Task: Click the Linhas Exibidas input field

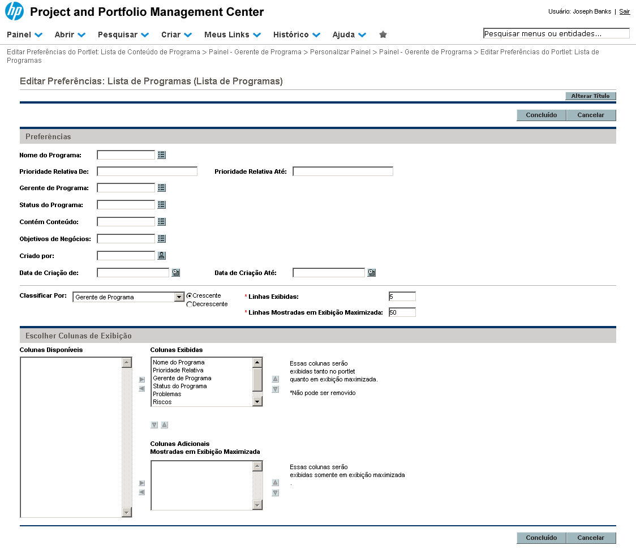Action: pyautogui.click(x=402, y=297)
